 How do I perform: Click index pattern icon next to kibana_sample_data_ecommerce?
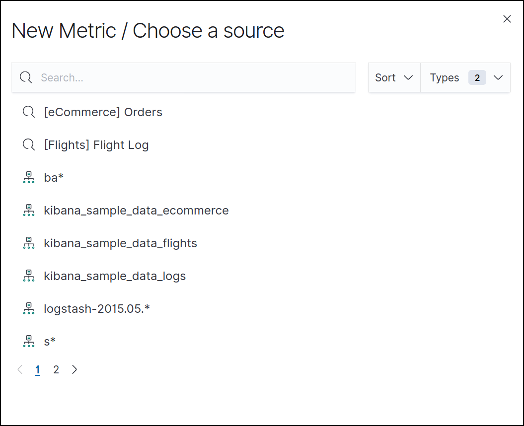tap(29, 211)
